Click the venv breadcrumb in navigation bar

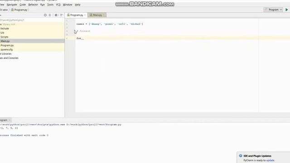click(x=5, y=10)
